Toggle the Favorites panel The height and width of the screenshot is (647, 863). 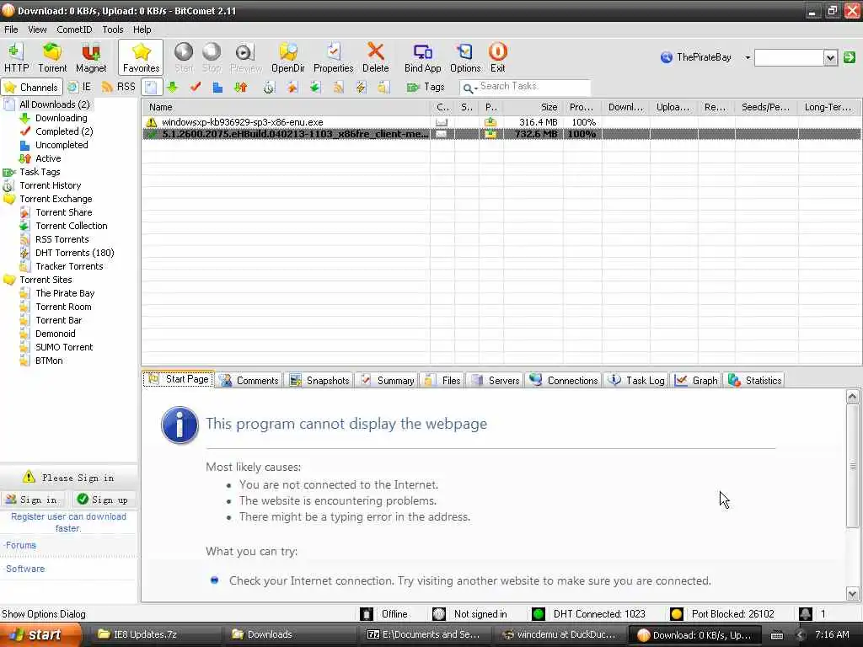point(141,58)
